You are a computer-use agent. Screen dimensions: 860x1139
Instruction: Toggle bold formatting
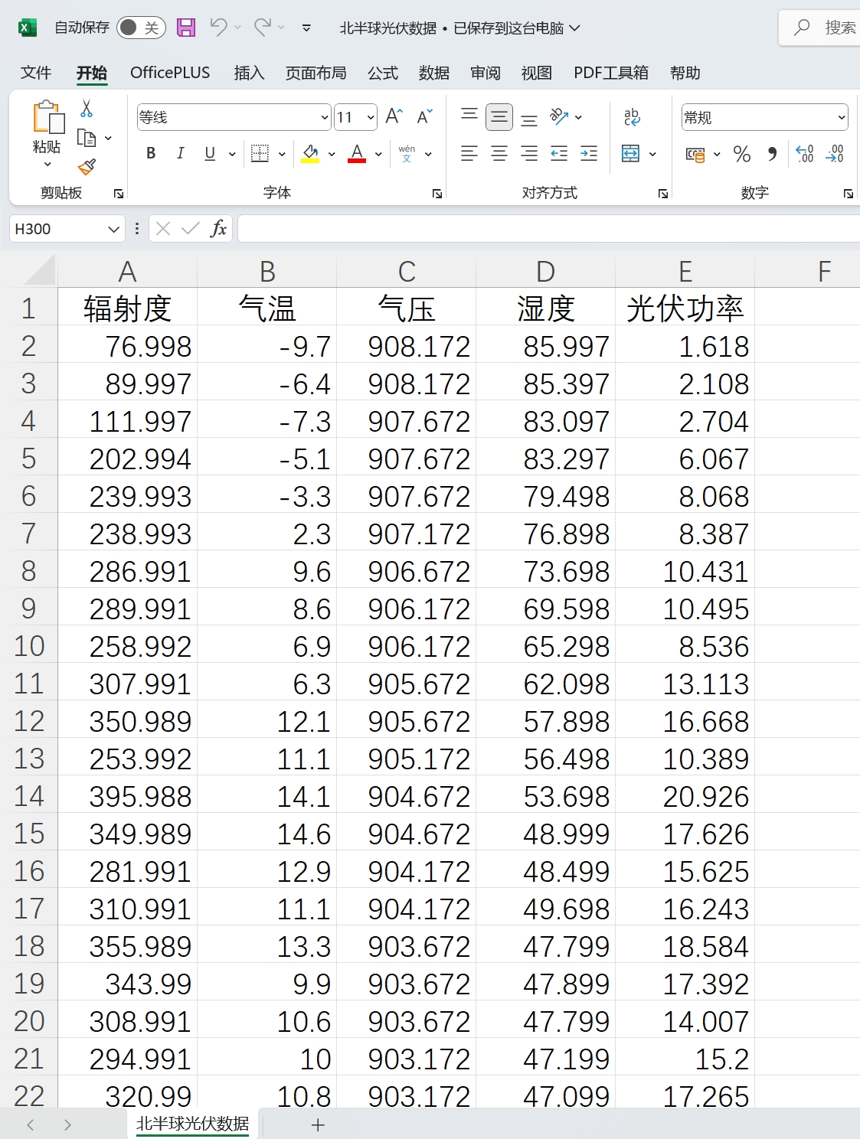150,153
